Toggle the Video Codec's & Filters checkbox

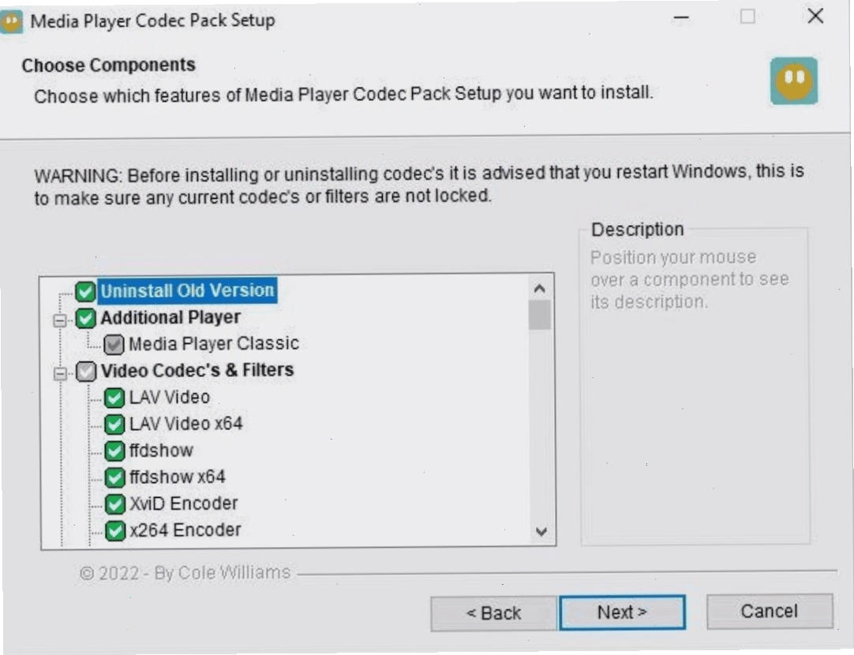coord(86,372)
